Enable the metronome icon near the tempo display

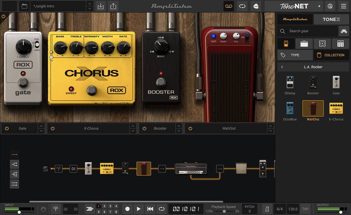pos(266,209)
